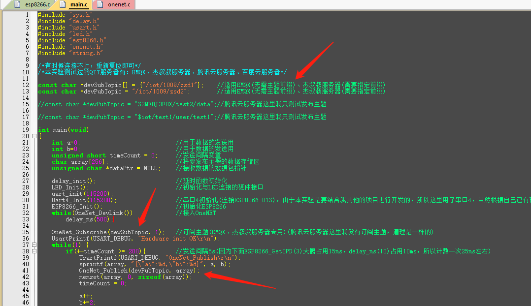Click the Uart4_Init(115200) call
Viewport: 531px width, 306px height.
pyautogui.click(x=84, y=200)
